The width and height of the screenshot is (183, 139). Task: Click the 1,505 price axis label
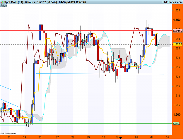177,105
